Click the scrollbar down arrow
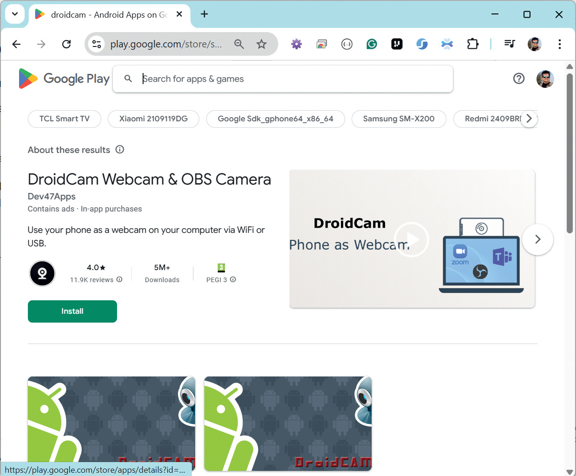The width and height of the screenshot is (576, 476). 570,471
